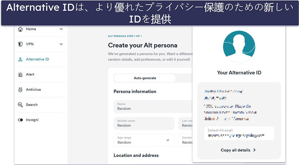Screen dimensions: 299x165
Task: Click the 'Create your Alt persona' heading
Action: click(143, 45)
